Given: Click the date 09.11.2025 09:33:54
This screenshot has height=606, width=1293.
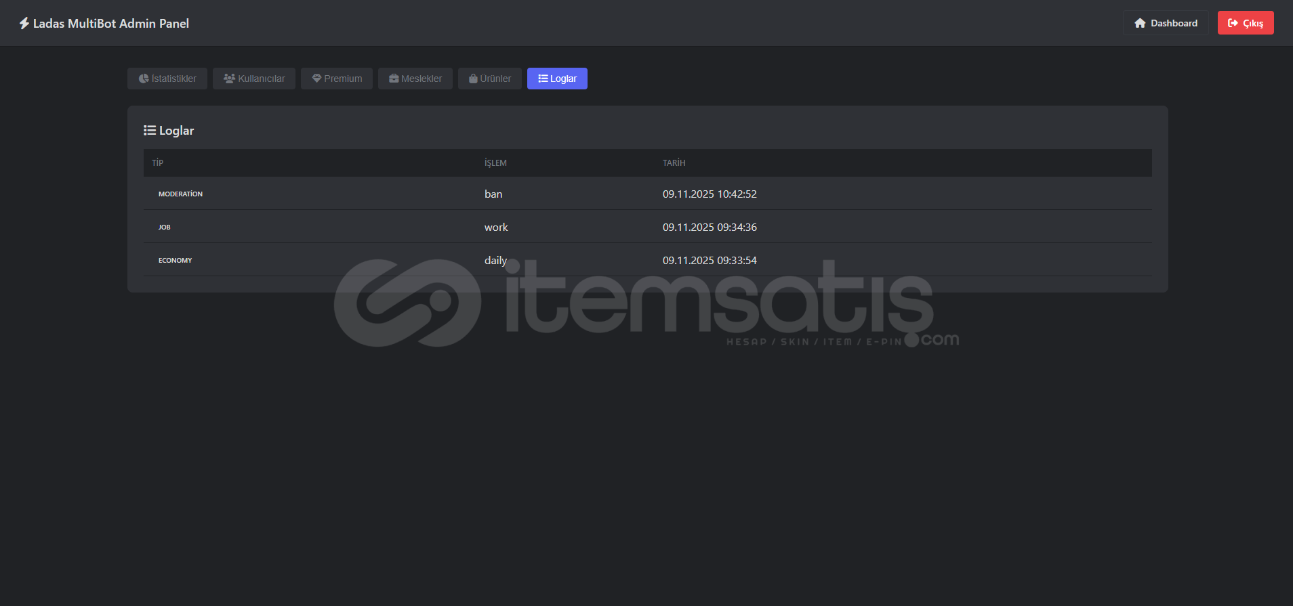Looking at the screenshot, I should point(710,261).
